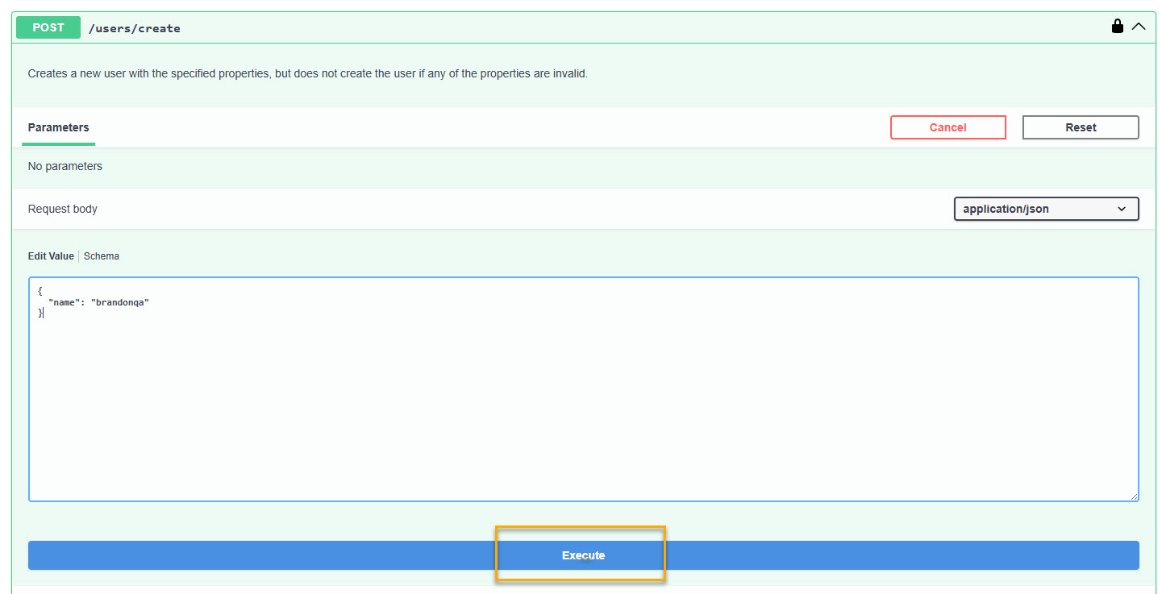
Task: Click the No parameters message area
Action: 65,166
